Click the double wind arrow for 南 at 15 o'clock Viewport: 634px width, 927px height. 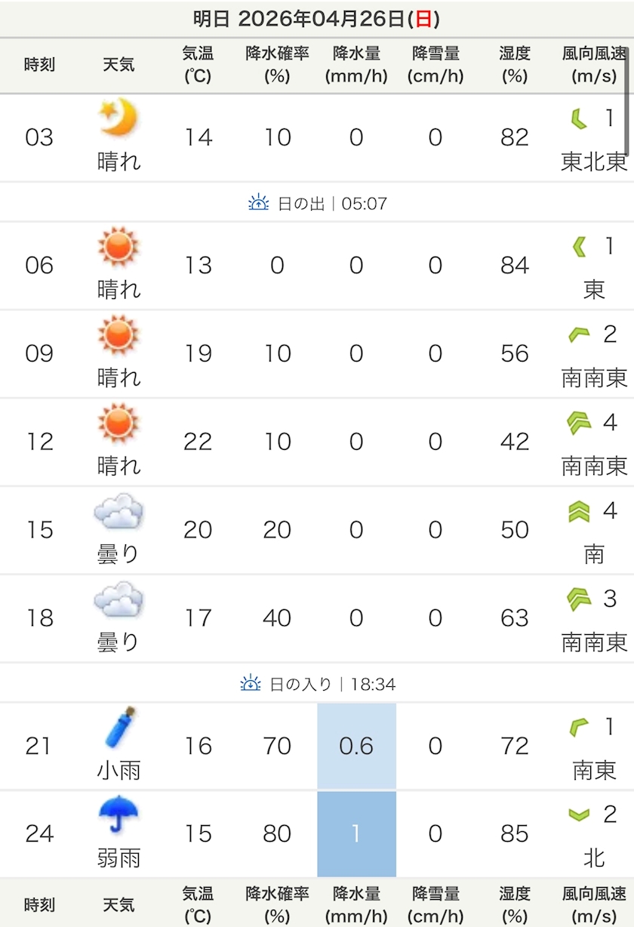(x=579, y=512)
